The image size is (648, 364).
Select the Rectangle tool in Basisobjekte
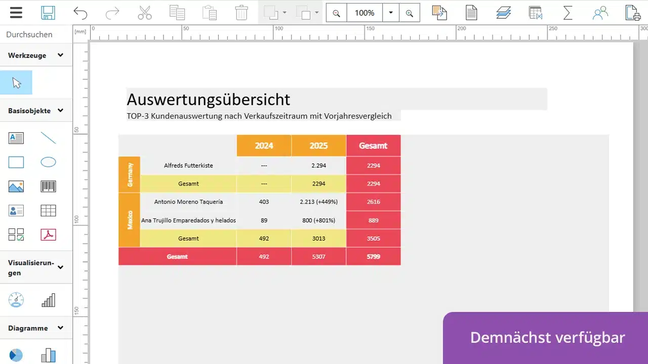click(16, 162)
